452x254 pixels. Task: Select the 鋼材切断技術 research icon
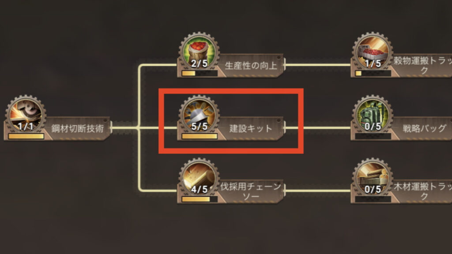pyautogui.click(x=26, y=115)
